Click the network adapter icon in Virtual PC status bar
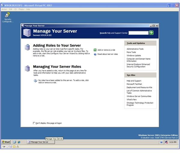The height and width of the screenshot is (154, 180). [x=18, y=147]
